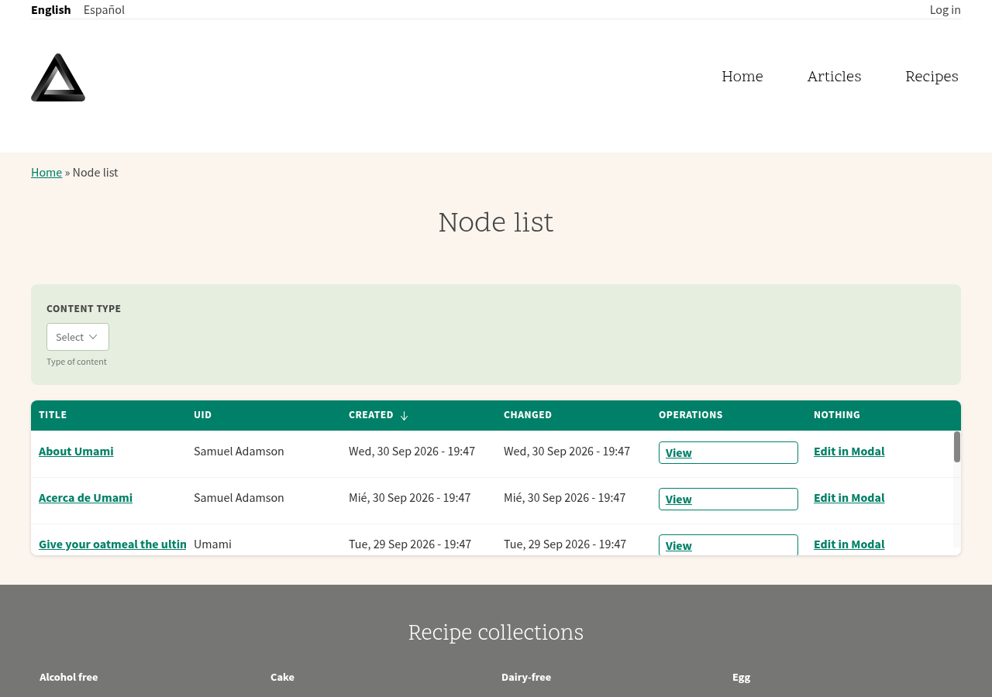Open the Cake recipe collection
Viewport: 992px width, 697px height.
[x=282, y=677]
